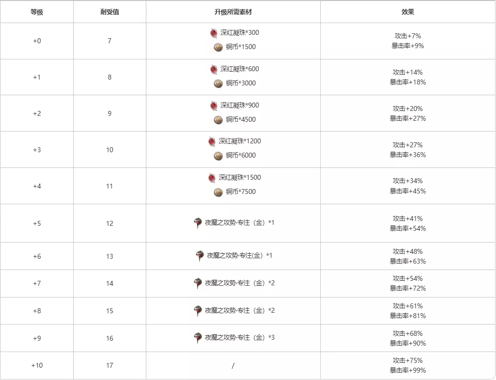Select the +10 level cell
Viewport: 496px width, 380px height.
point(37,365)
